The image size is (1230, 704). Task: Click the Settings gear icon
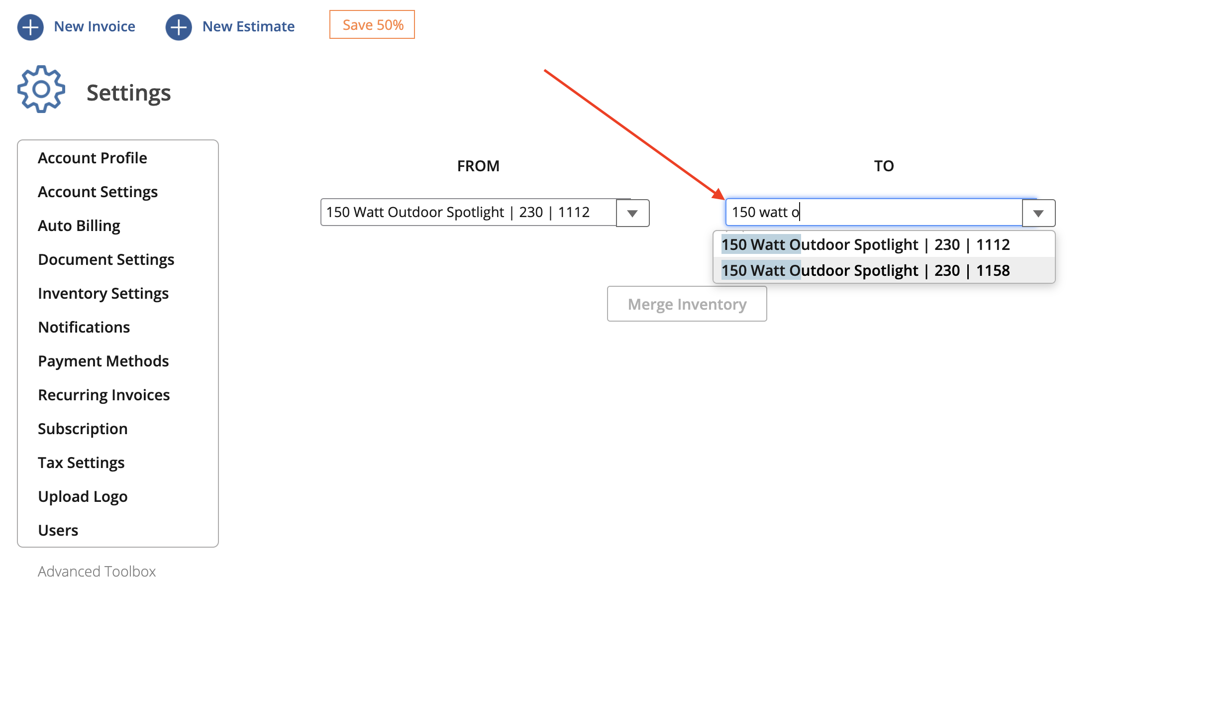41,90
